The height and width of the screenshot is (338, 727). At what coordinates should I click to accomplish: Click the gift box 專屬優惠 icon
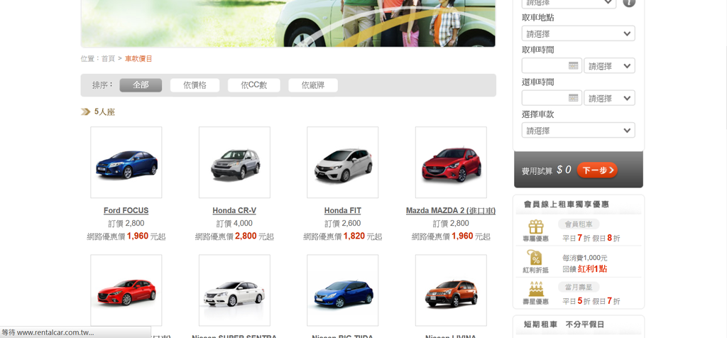[536, 227]
